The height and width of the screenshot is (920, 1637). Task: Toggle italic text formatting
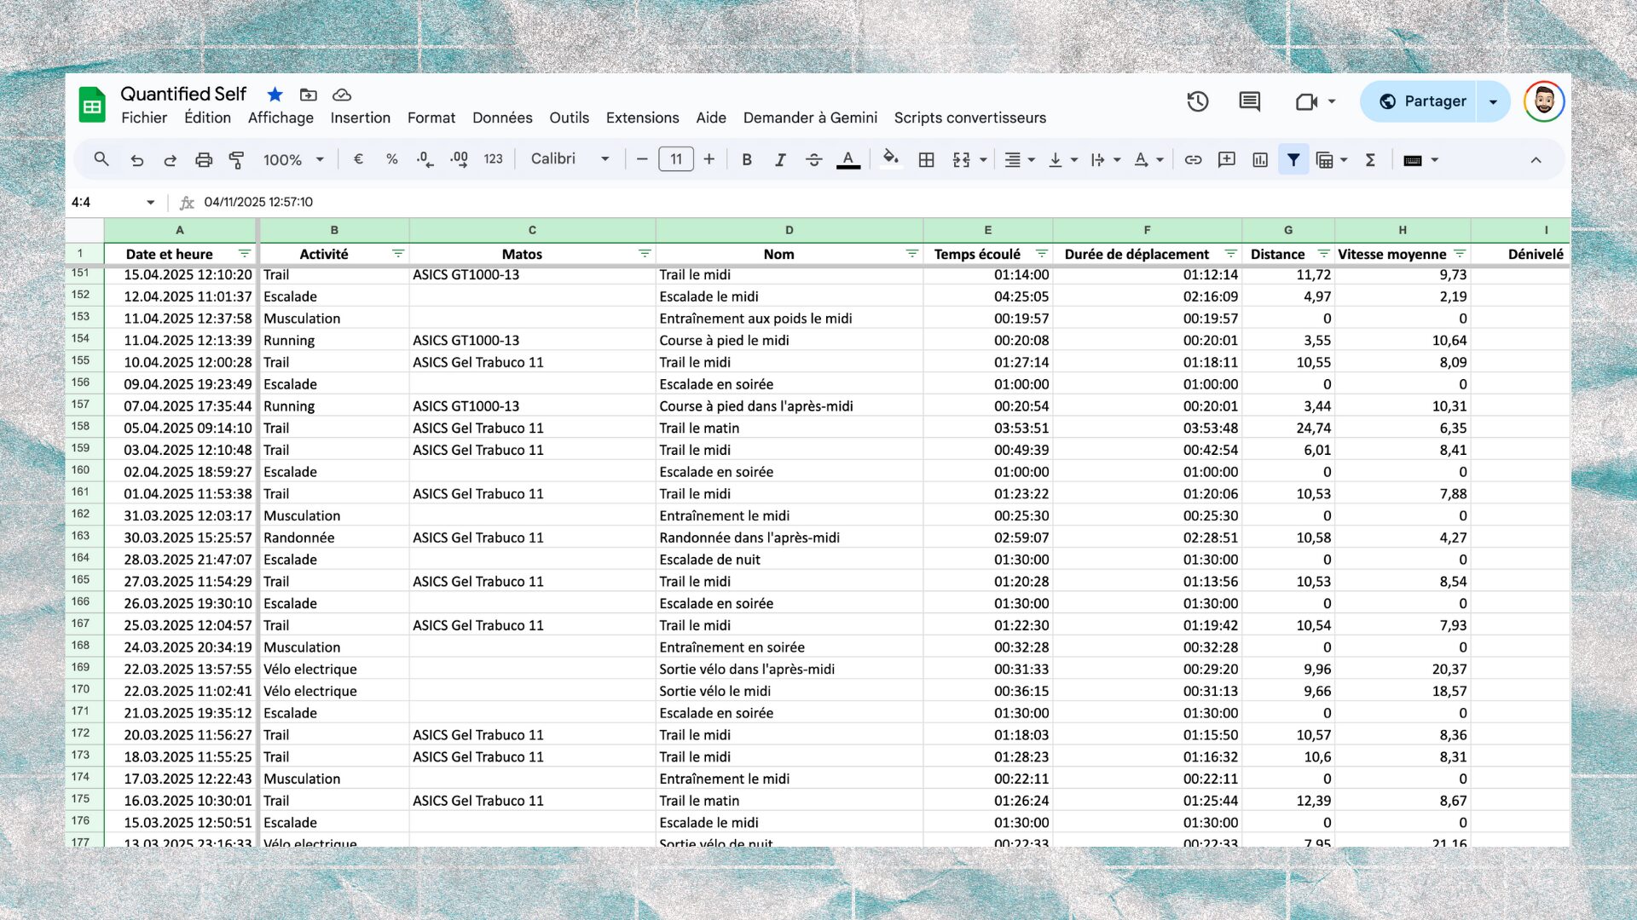(779, 159)
